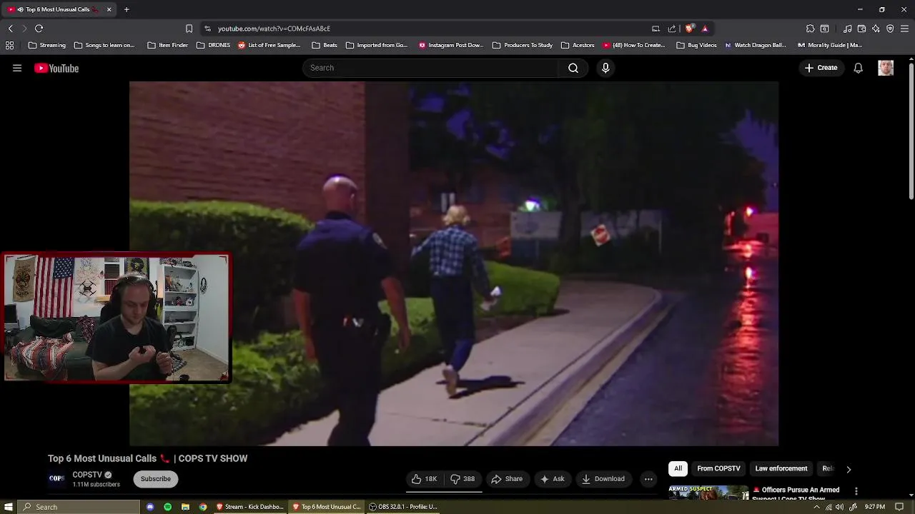
Task: Open Brave Shields lion icon
Action: pyautogui.click(x=689, y=29)
